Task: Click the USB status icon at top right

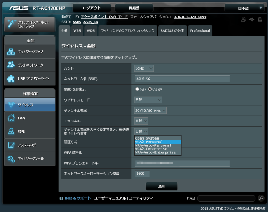Action: (x=251, y=20)
